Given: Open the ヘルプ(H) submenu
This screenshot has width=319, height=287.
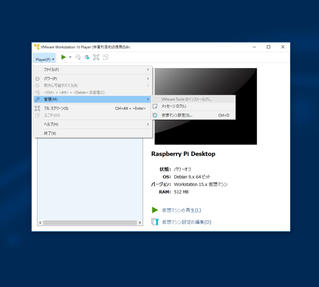Looking at the screenshot, I should tap(93, 124).
